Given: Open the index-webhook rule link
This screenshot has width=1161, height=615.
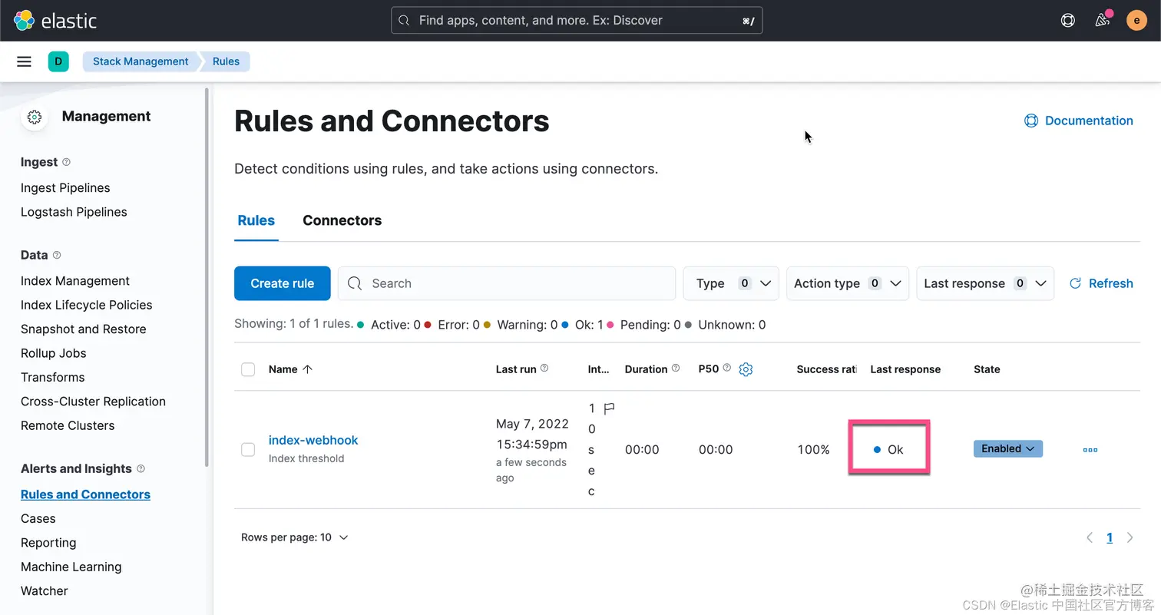Looking at the screenshot, I should tap(313, 440).
